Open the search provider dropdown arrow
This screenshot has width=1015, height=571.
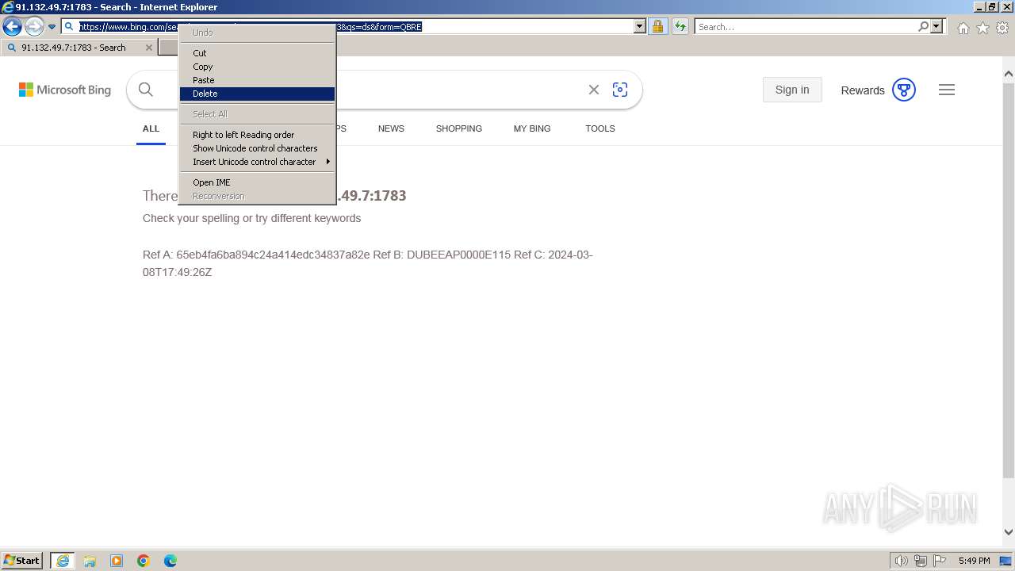click(x=936, y=26)
